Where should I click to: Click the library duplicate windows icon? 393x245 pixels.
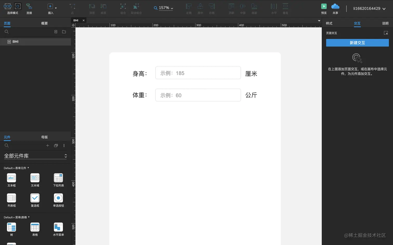pos(56,145)
